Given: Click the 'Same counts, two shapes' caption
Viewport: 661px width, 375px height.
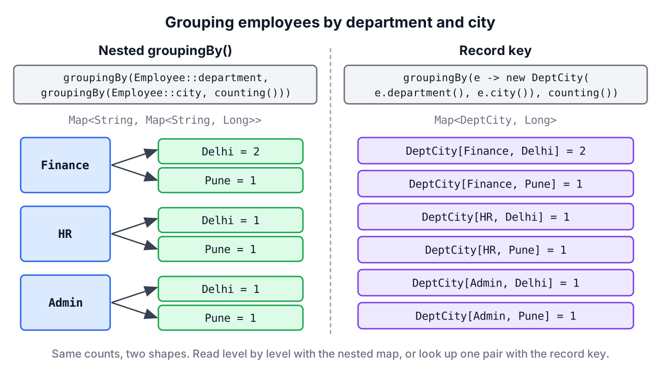Looking at the screenshot, I should pos(330,354).
